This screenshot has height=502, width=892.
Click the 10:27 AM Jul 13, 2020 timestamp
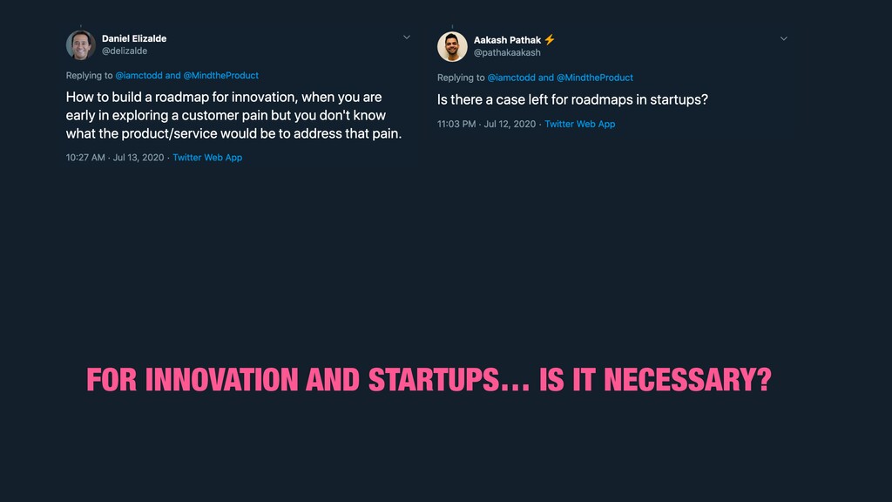(x=115, y=158)
